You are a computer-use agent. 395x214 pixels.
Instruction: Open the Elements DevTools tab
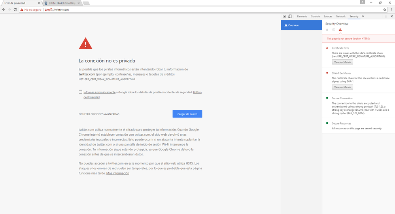pyautogui.click(x=302, y=16)
